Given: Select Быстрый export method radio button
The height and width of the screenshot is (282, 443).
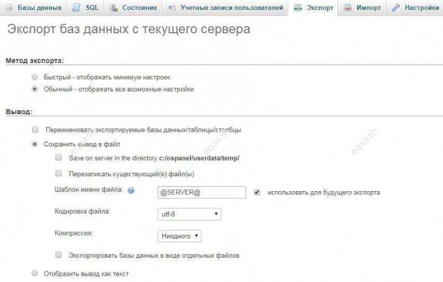Looking at the screenshot, I should [x=34, y=77].
